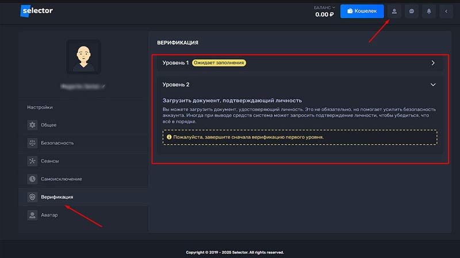Open the chat messages icon
This screenshot has height=258, width=460.
pyautogui.click(x=412, y=11)
